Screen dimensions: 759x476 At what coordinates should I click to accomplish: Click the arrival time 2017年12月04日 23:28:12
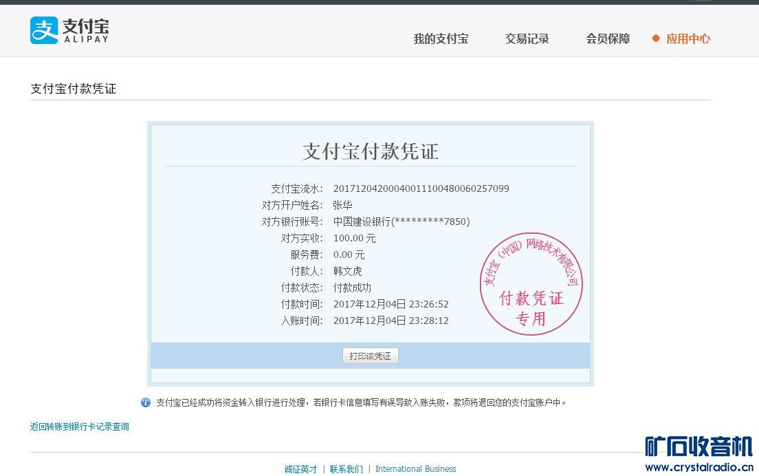pyautogui.click(x=391, y=320)
